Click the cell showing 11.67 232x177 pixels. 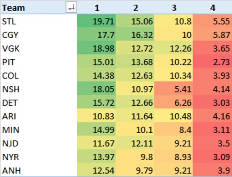(96, 143)
